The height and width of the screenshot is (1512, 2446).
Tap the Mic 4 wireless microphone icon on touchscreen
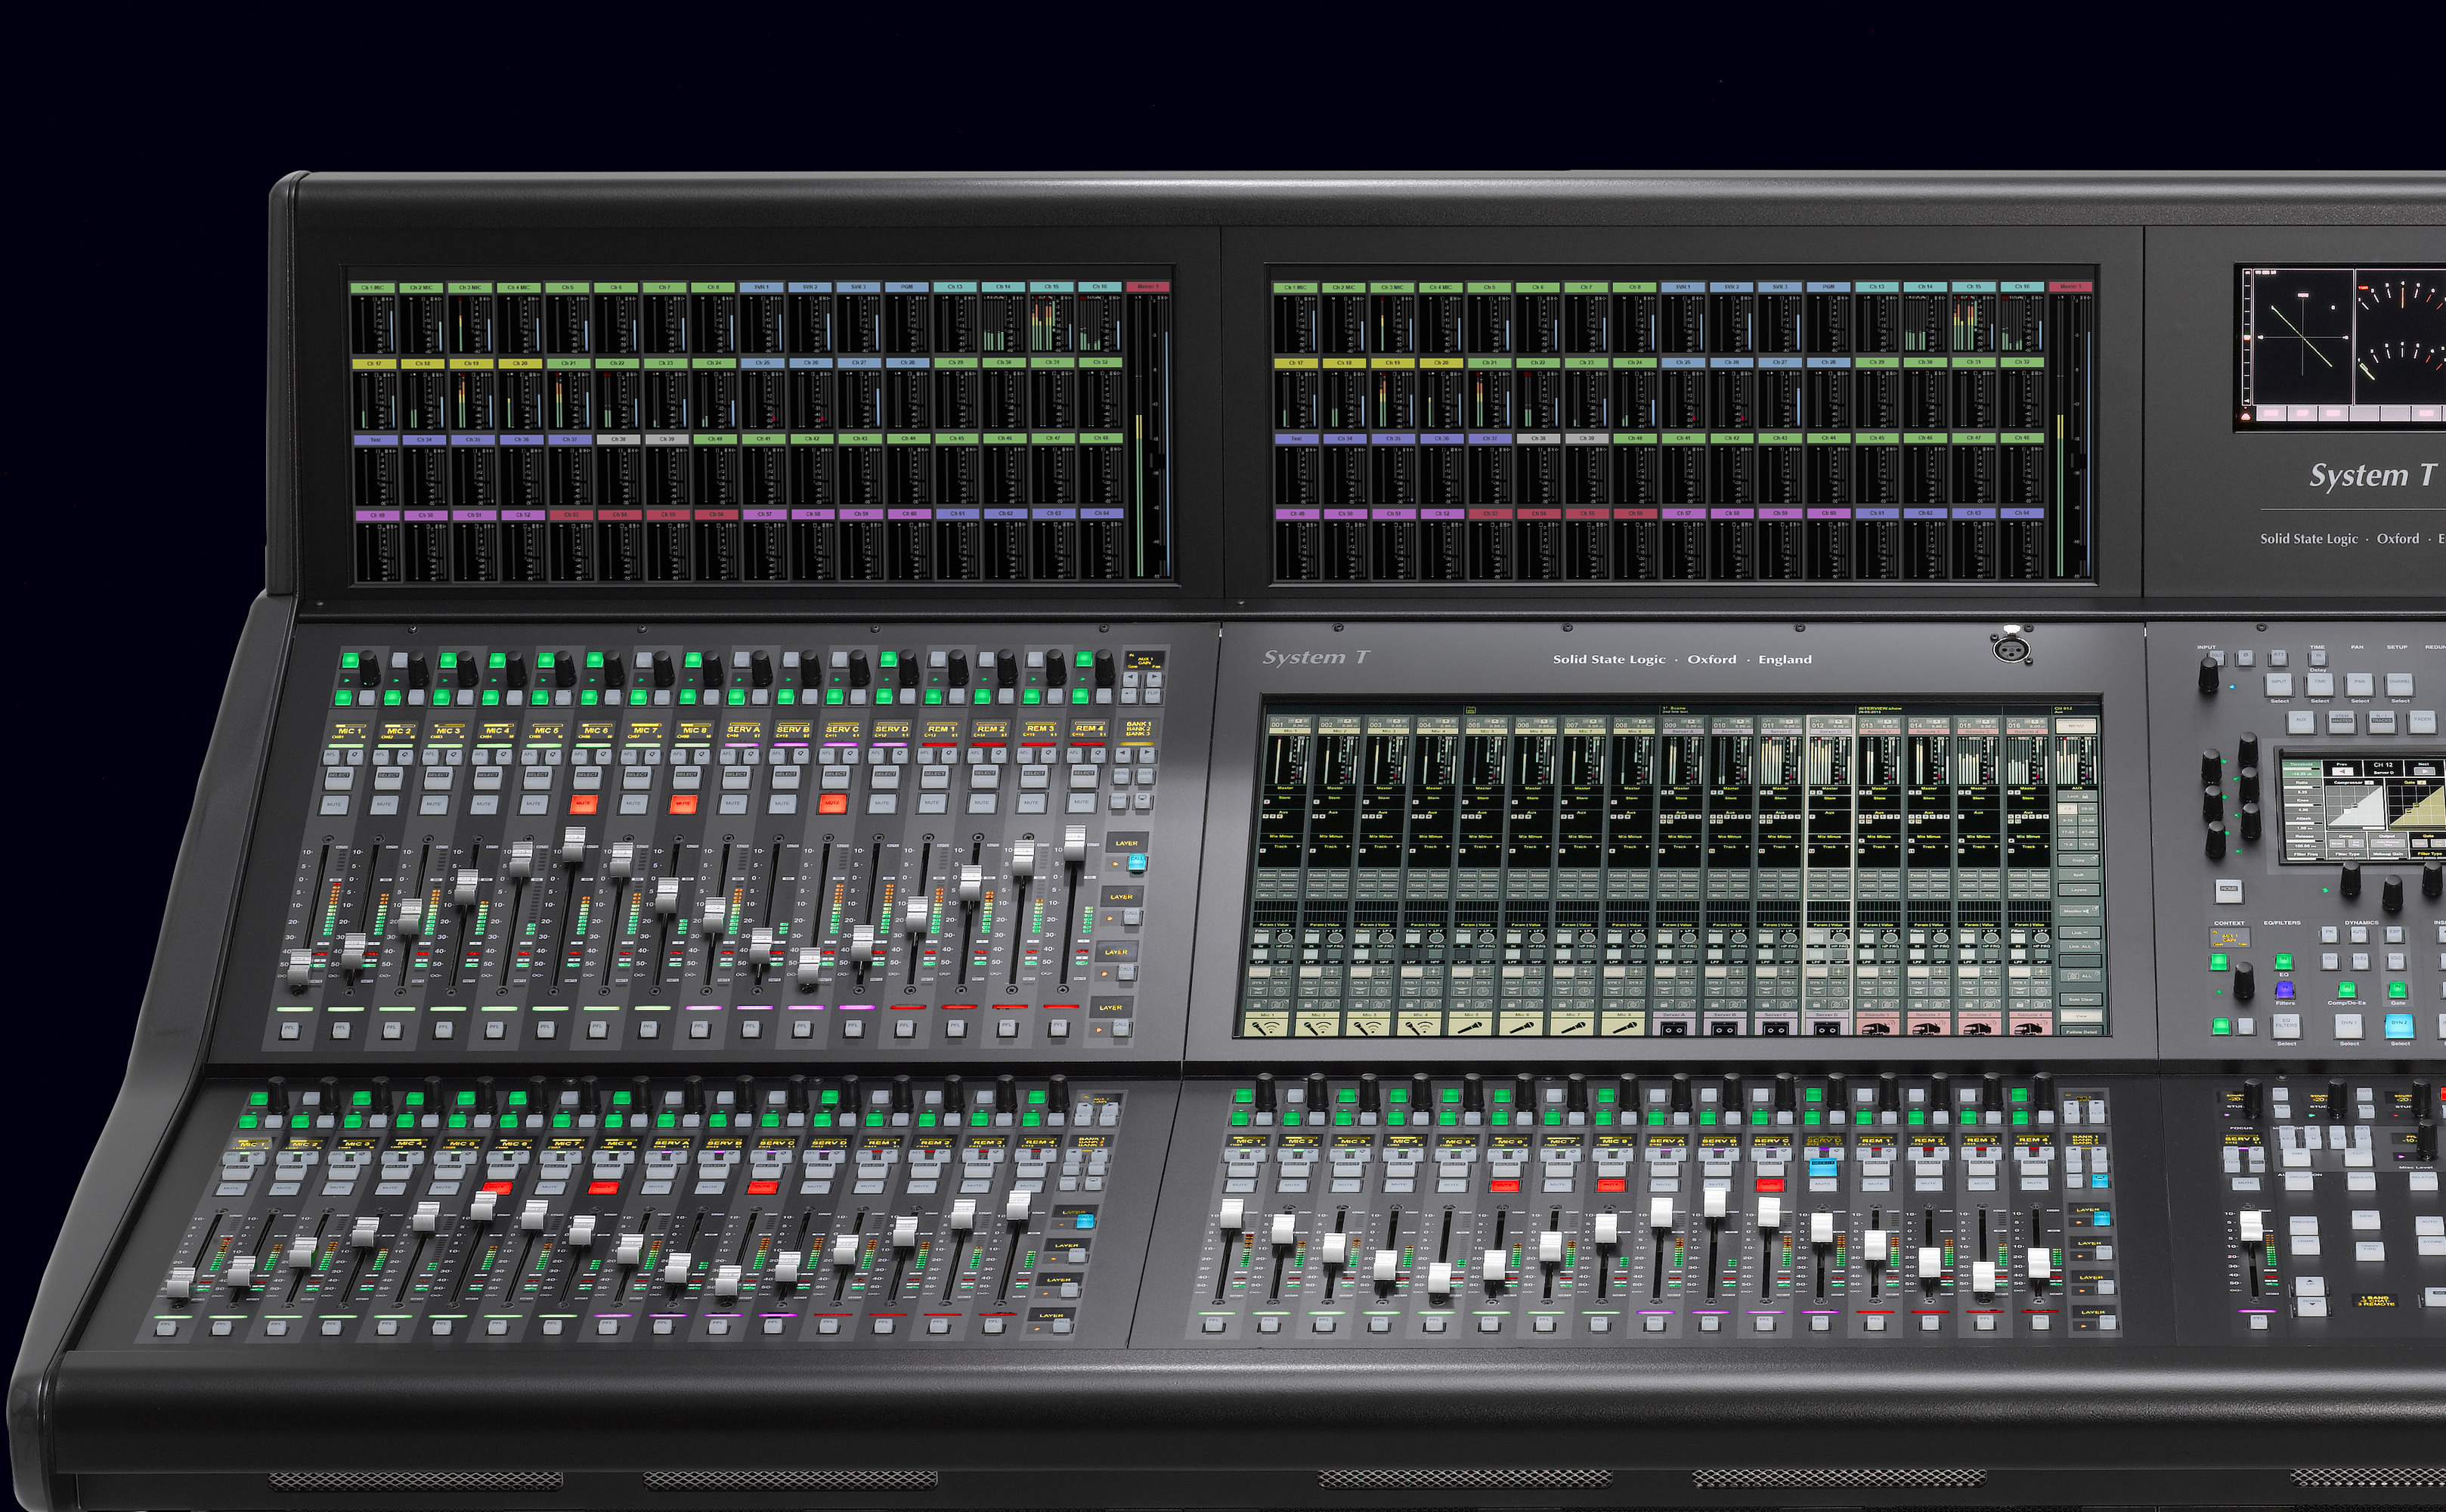pos(1420,1027)
